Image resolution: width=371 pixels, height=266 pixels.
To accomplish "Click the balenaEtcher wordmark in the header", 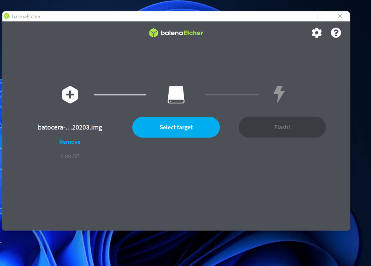I will point(182,33).
